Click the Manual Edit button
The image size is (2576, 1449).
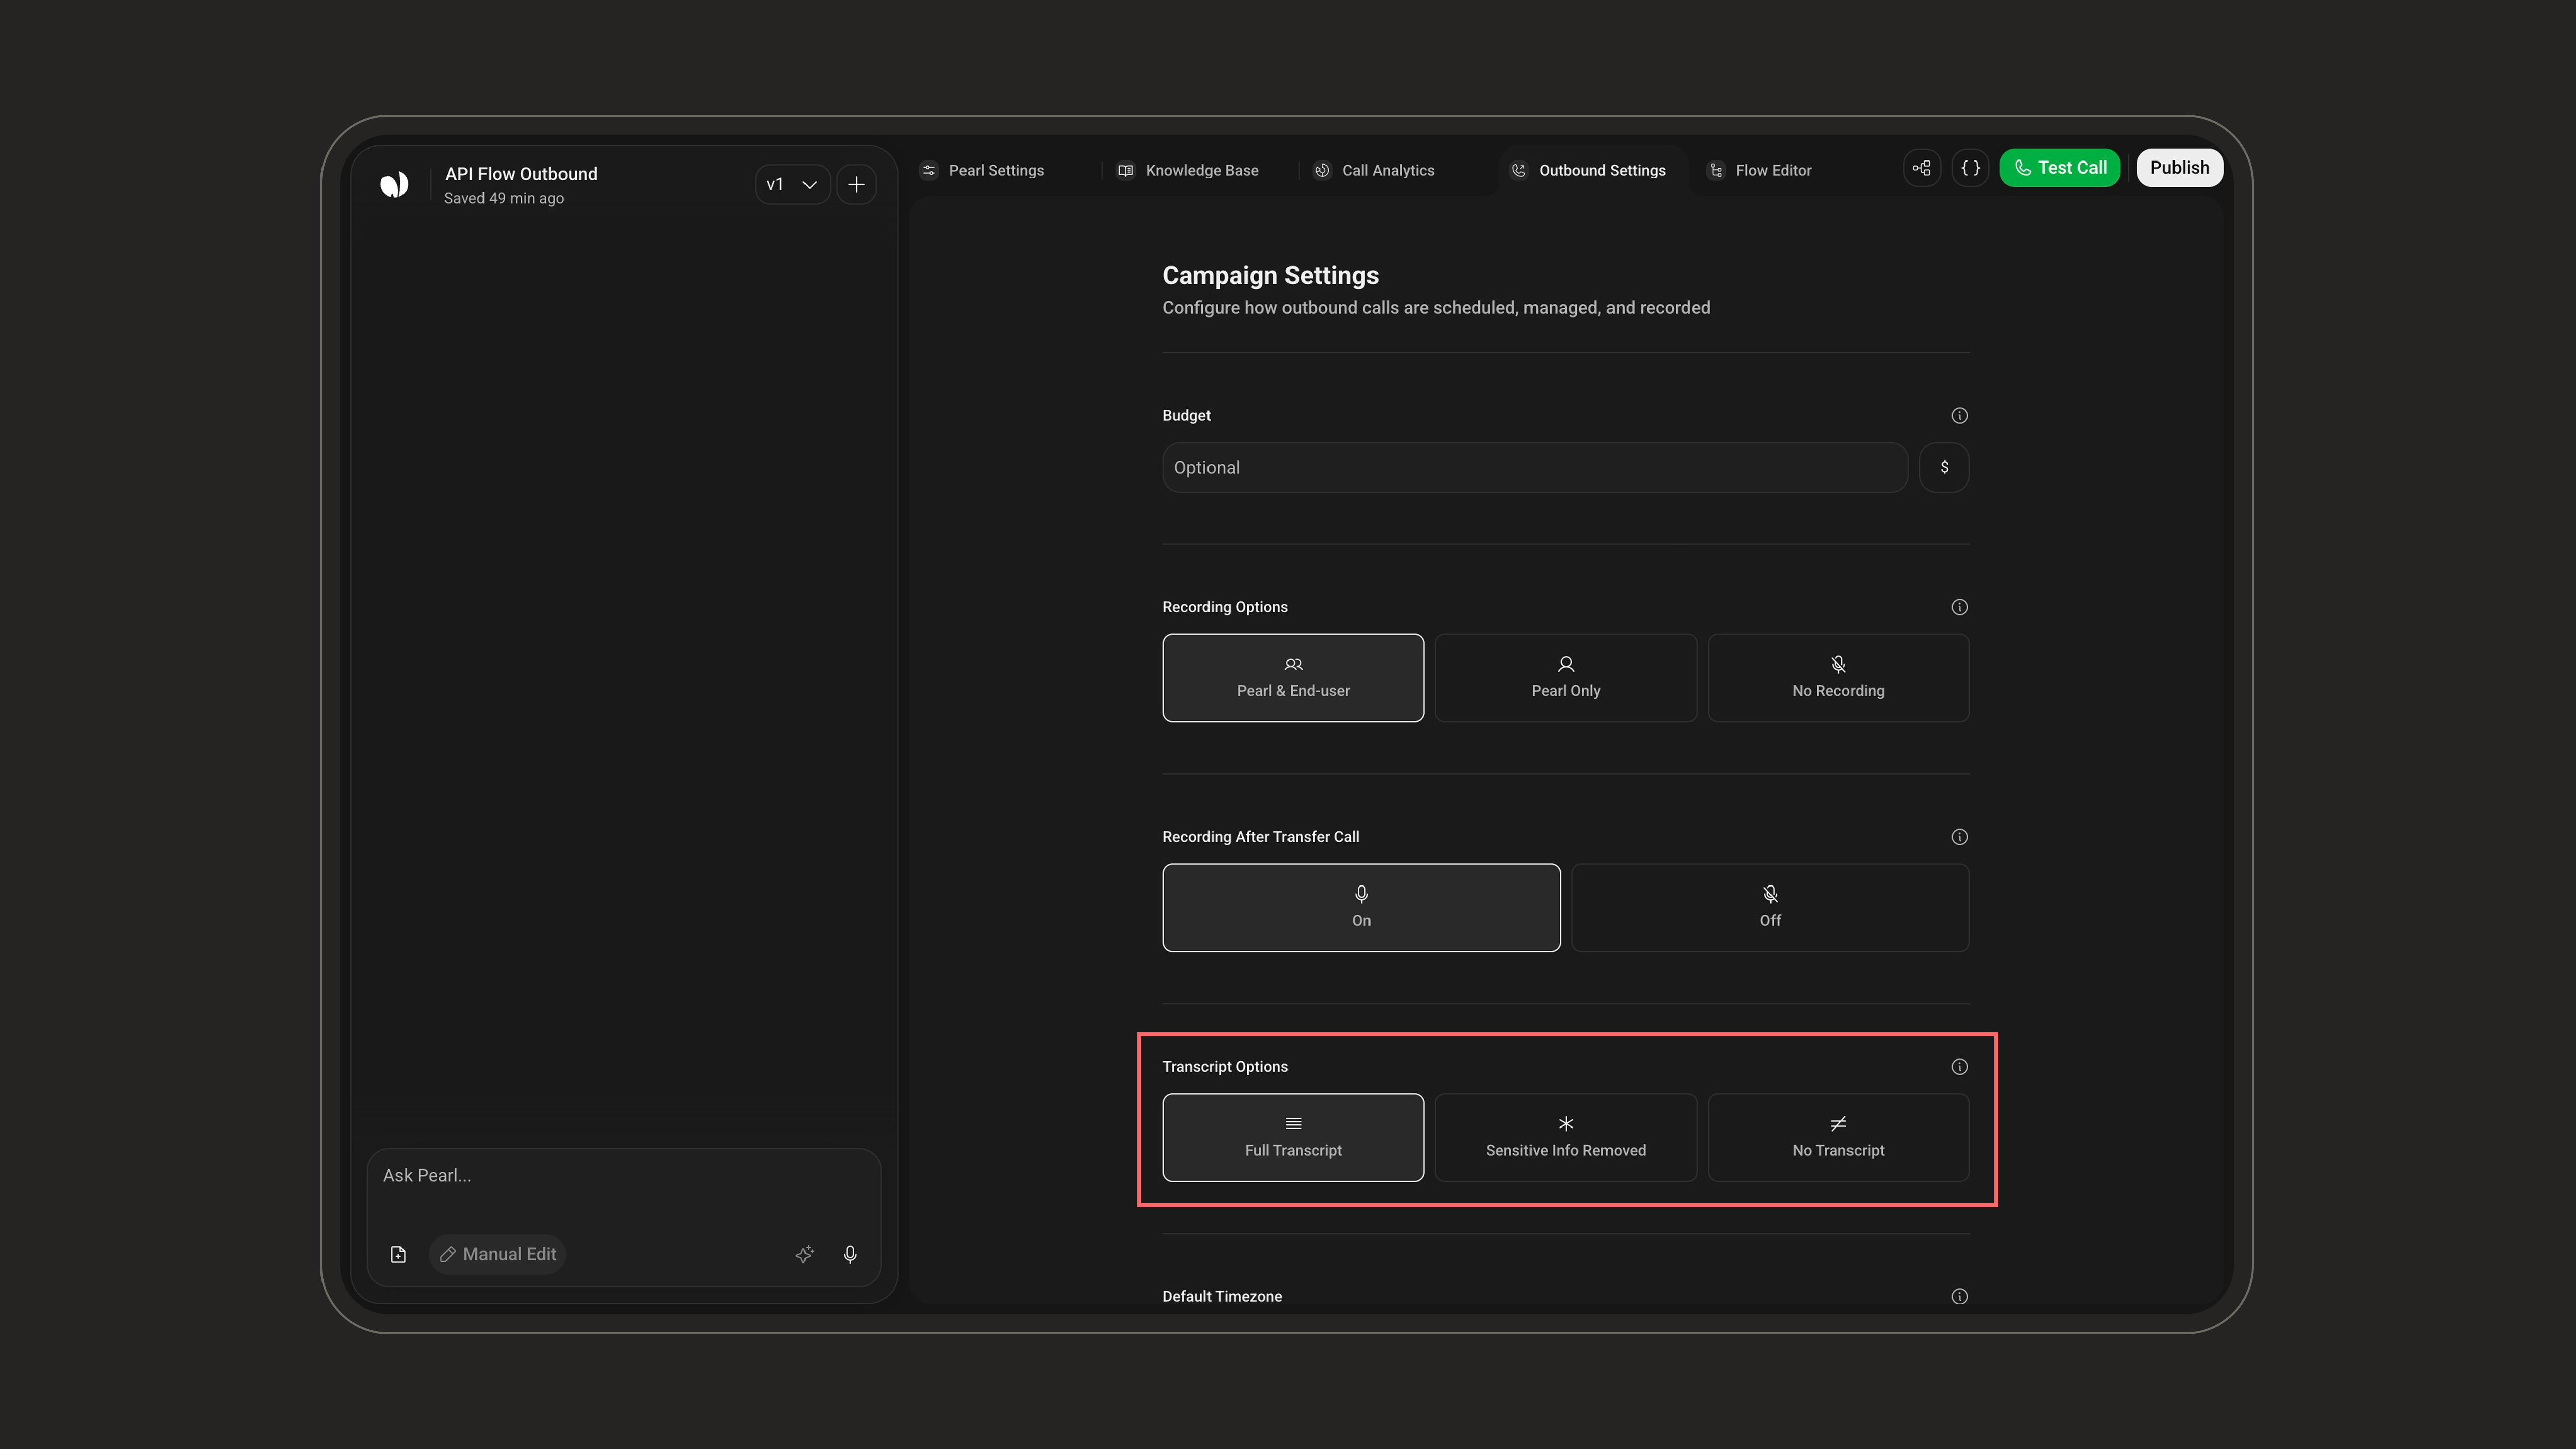click(498, 1254)
